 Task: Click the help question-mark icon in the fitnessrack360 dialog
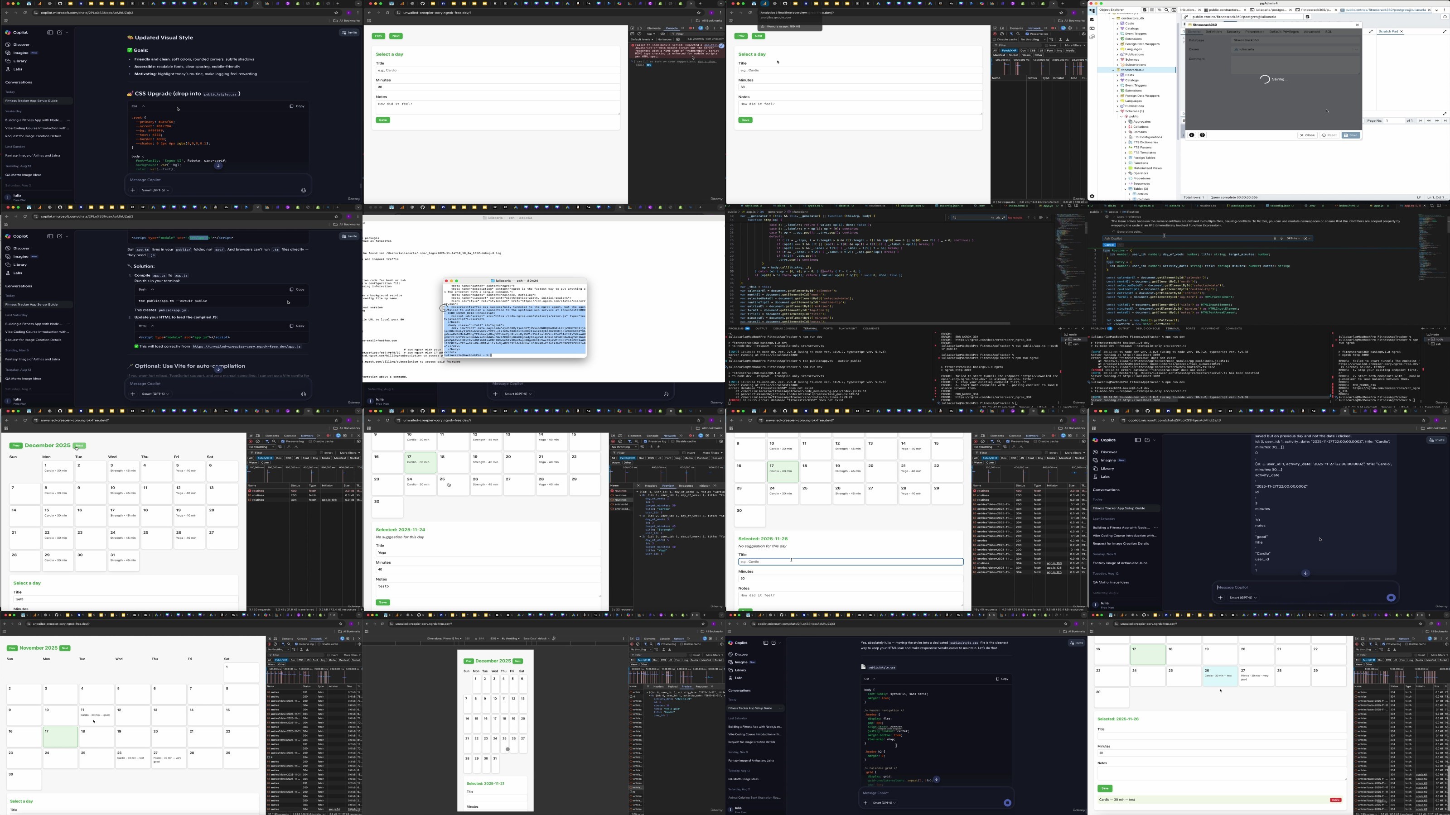[1202, 135]
